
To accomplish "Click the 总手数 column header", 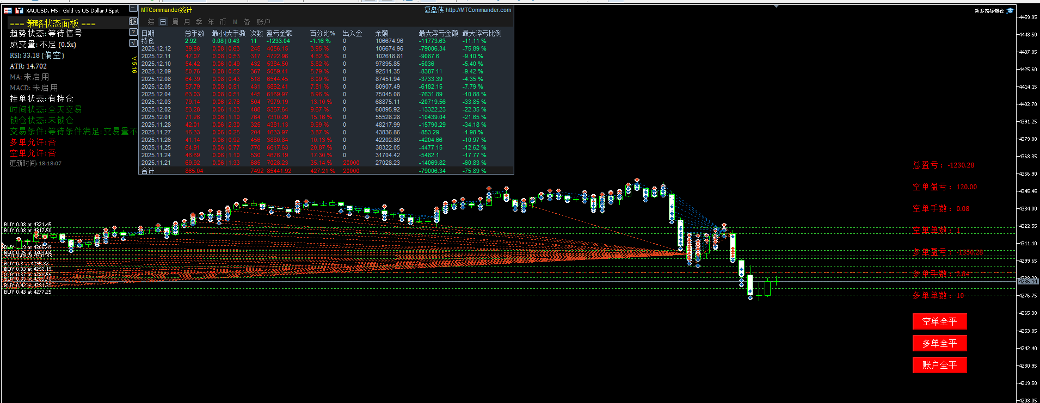I will coord(195,33).
